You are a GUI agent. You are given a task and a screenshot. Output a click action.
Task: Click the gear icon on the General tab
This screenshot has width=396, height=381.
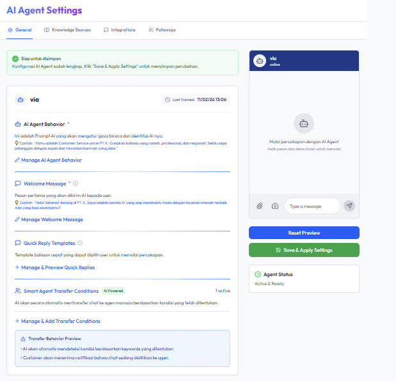click(x=10, y=30)
